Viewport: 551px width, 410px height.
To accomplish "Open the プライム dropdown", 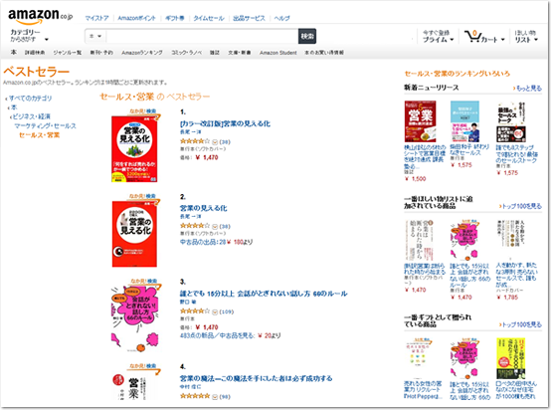I will [438, 36].
